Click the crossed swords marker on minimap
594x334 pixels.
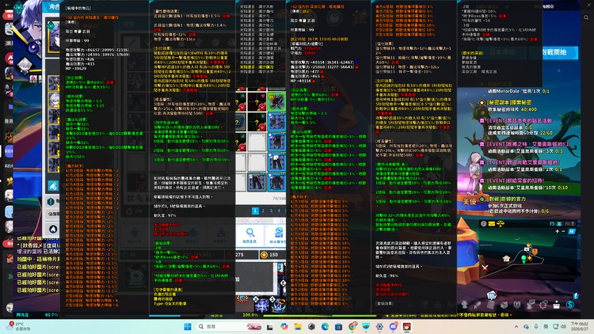click(x=485, y=268)
